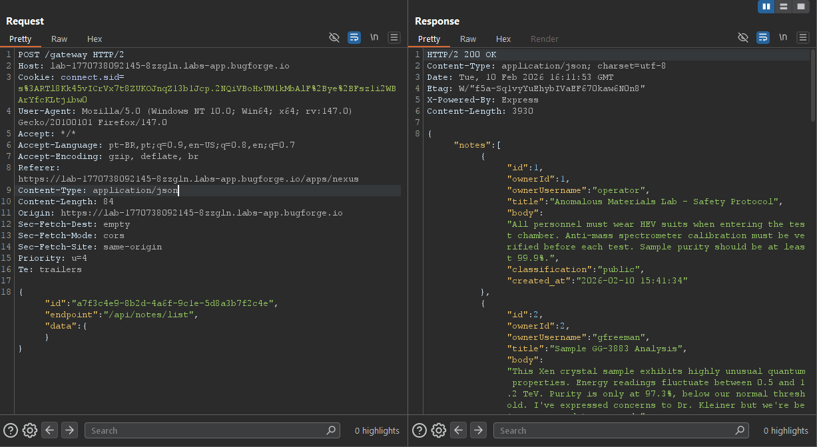
Task: Click the 'Content-Length: 3930' response line
Action: [x=480, y=111]
